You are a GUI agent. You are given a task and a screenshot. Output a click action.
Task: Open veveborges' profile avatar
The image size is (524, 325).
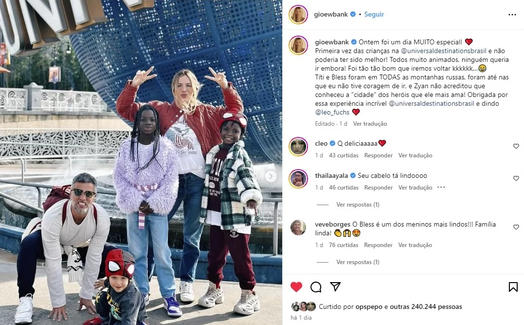click(x=298, y=228)
